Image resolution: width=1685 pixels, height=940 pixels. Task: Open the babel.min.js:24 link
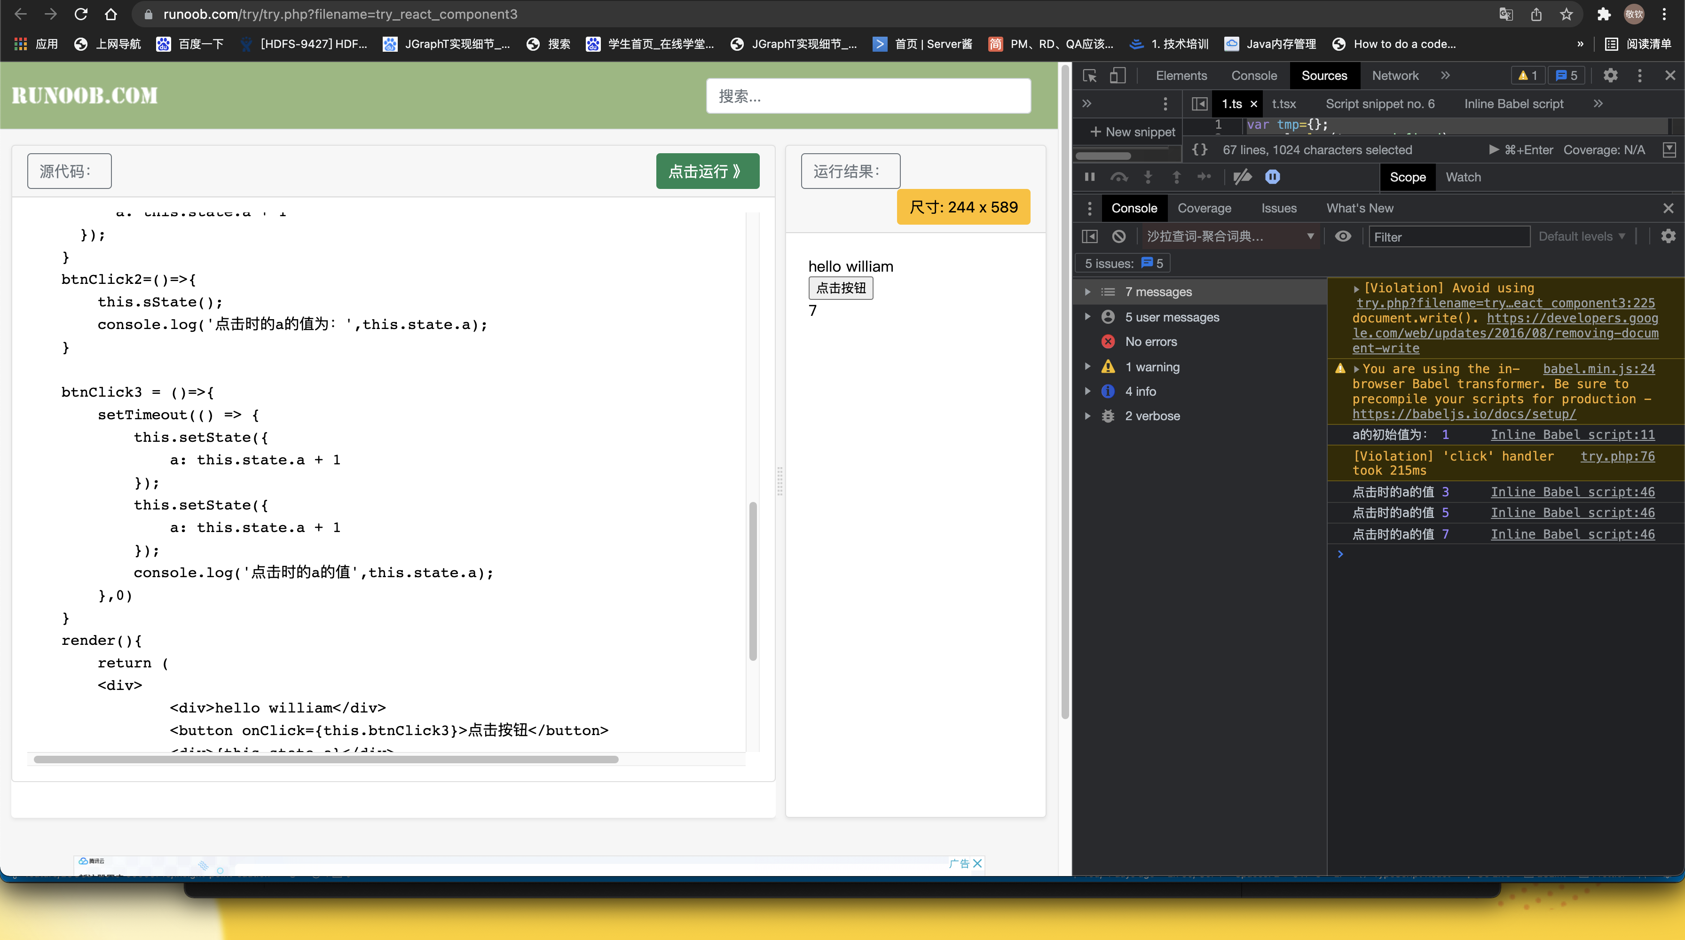[x=1598, y=368]
